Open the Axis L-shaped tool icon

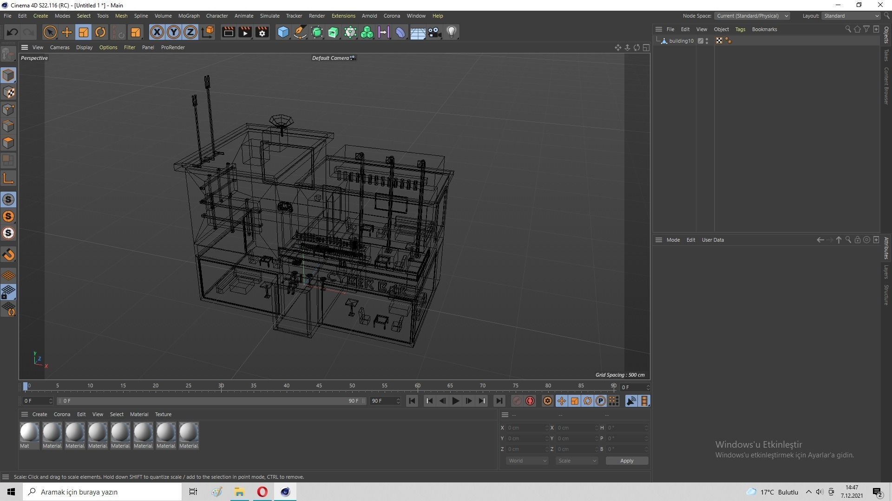8,178
